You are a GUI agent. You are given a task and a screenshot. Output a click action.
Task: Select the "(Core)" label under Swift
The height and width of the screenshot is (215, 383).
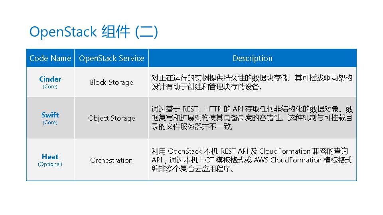click(50, 122)
